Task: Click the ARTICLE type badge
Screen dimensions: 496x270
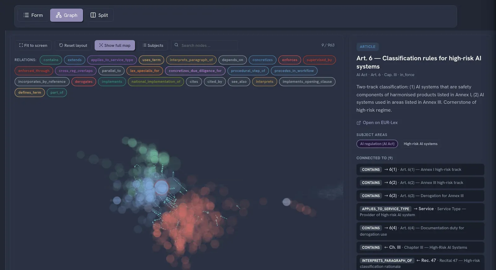Action: click(367, 47)
